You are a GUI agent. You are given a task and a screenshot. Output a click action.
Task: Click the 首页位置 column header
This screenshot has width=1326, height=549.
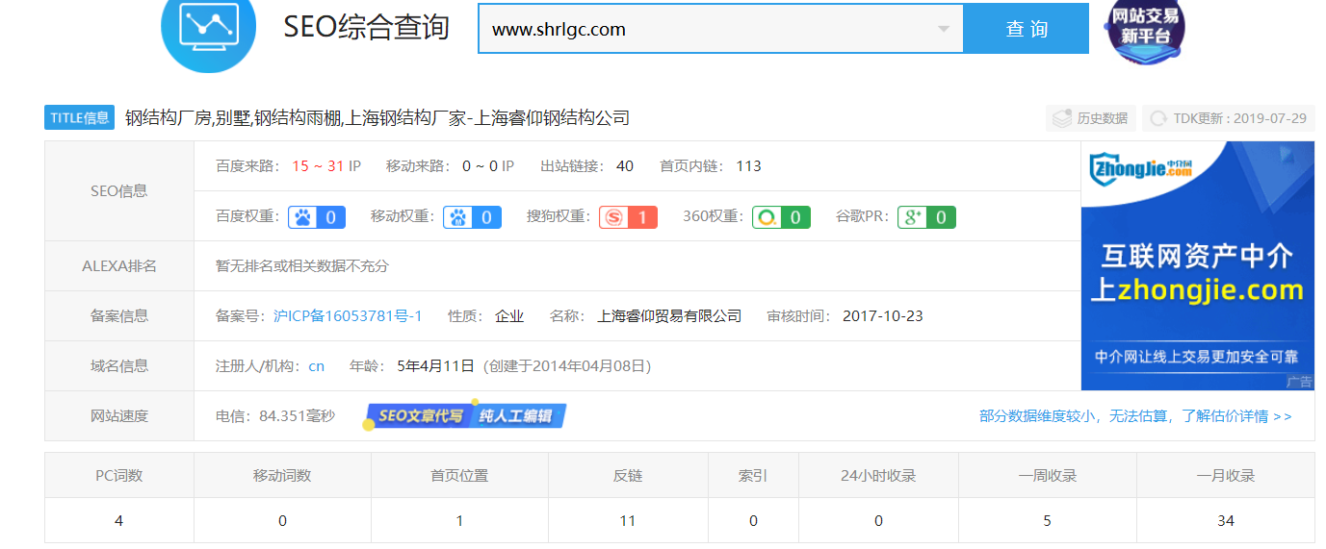pyautogui.click(x=459, y=475)
